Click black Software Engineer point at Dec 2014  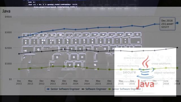(87, 50)
